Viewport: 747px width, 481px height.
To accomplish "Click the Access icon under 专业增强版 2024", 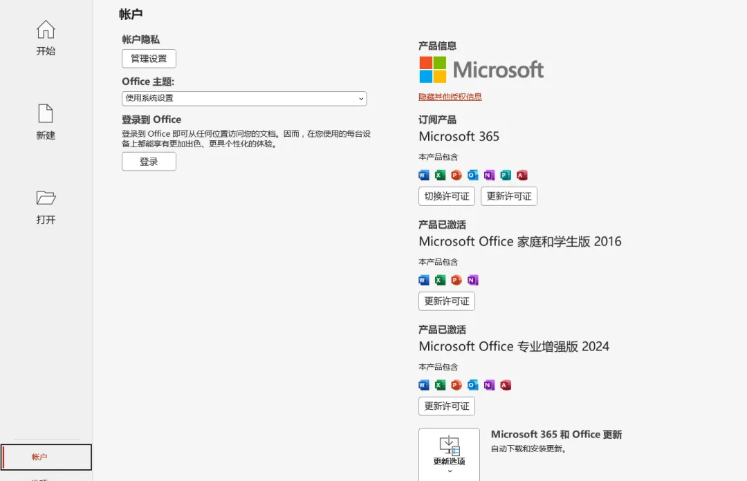I will pyautogui.click(x=506, y=385).
